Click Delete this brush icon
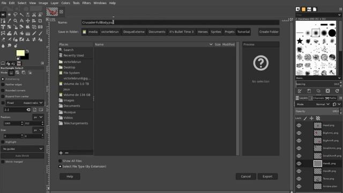 [327, 91]
